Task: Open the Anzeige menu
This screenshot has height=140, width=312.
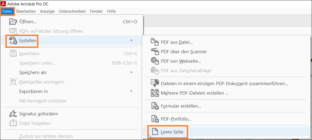Action: click(47, 11)
